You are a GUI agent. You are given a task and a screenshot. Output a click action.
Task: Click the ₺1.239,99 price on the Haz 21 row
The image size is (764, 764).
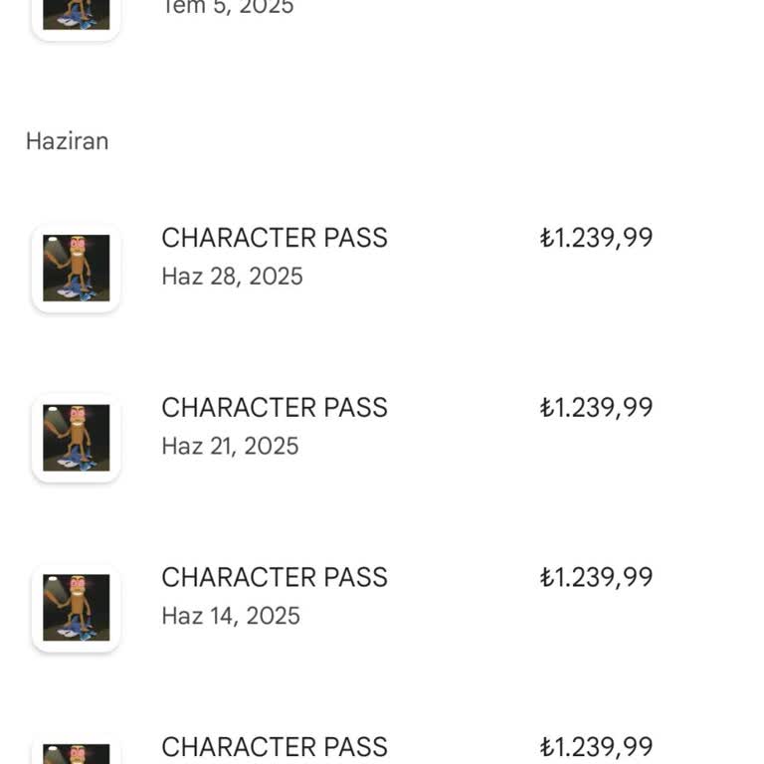596,408
